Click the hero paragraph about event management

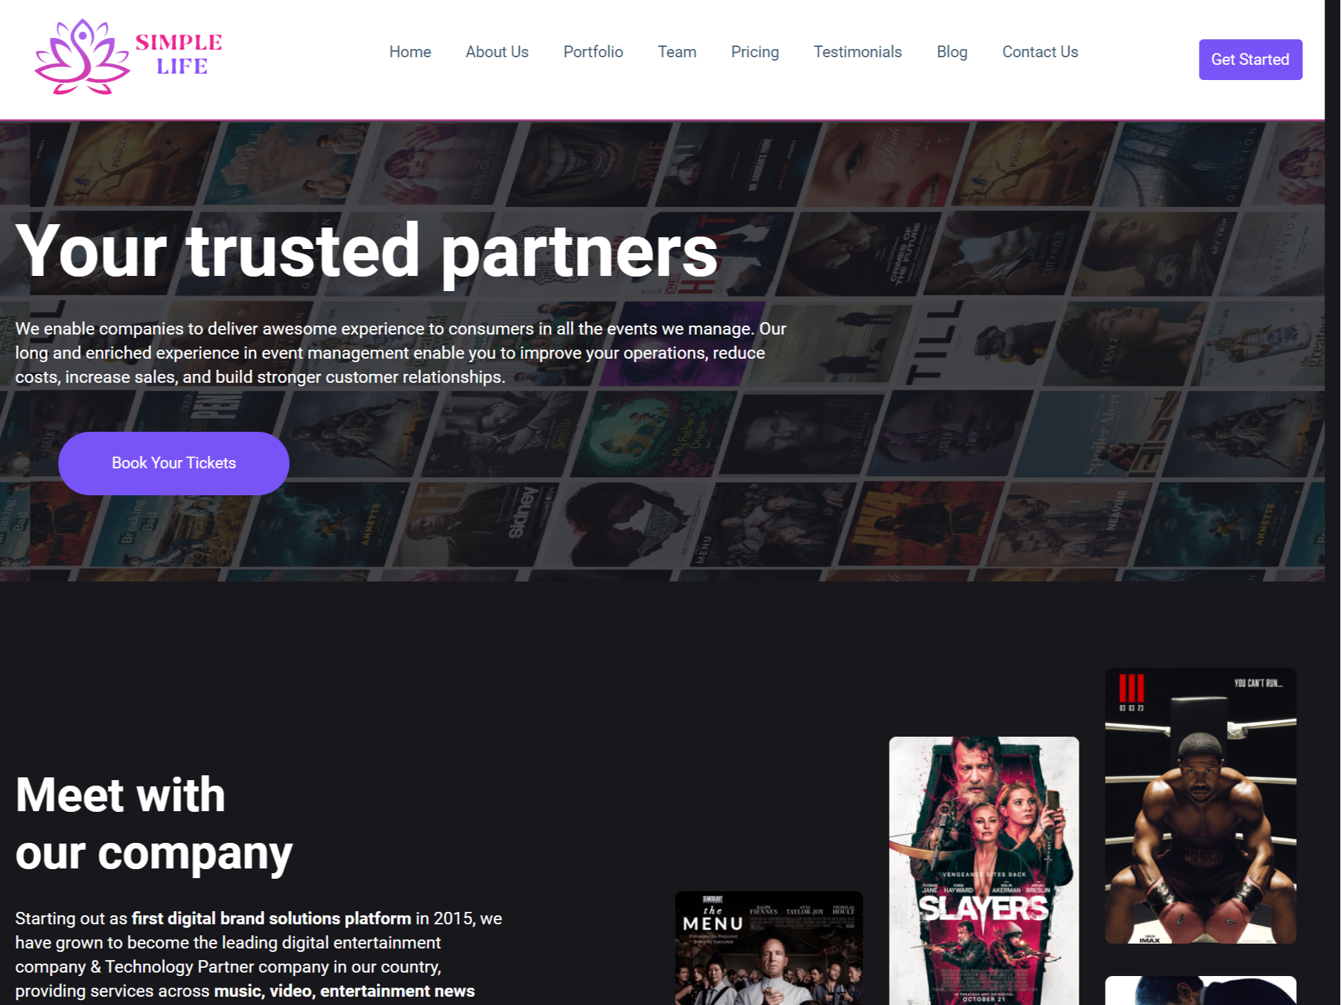click(x=400, y=352)
